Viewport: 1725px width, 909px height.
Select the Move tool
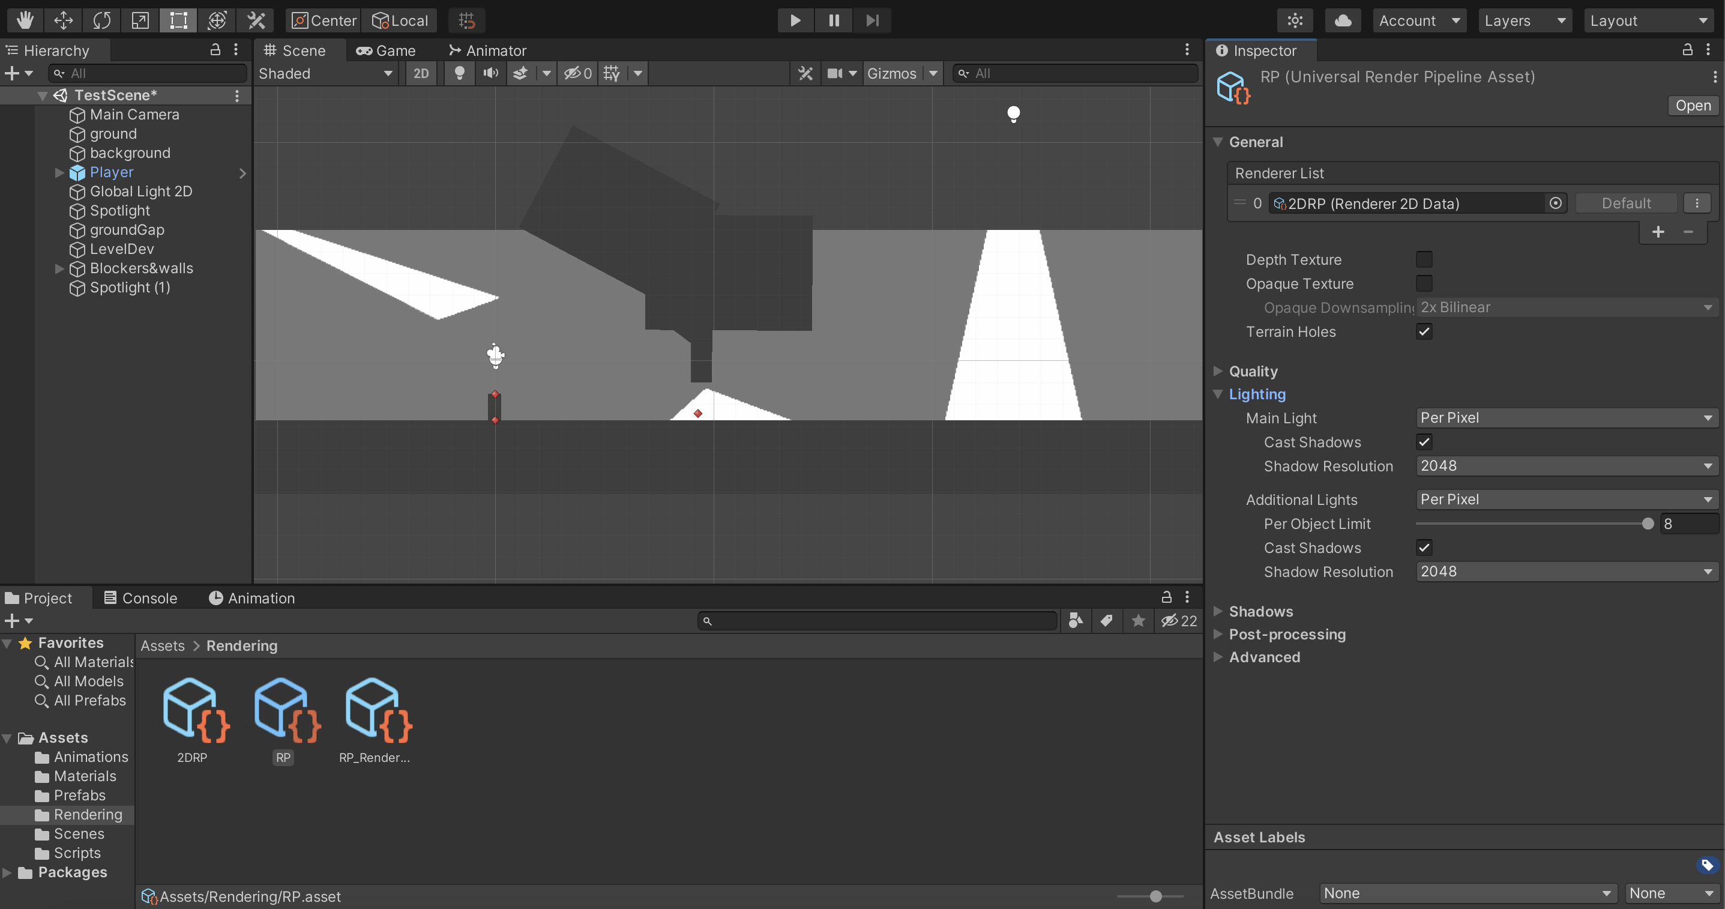click(x=63, y=20)
